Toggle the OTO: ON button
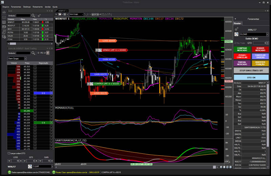Image resolution: width=271 pixels, height=176 pixels. click(x=251, y=78)
